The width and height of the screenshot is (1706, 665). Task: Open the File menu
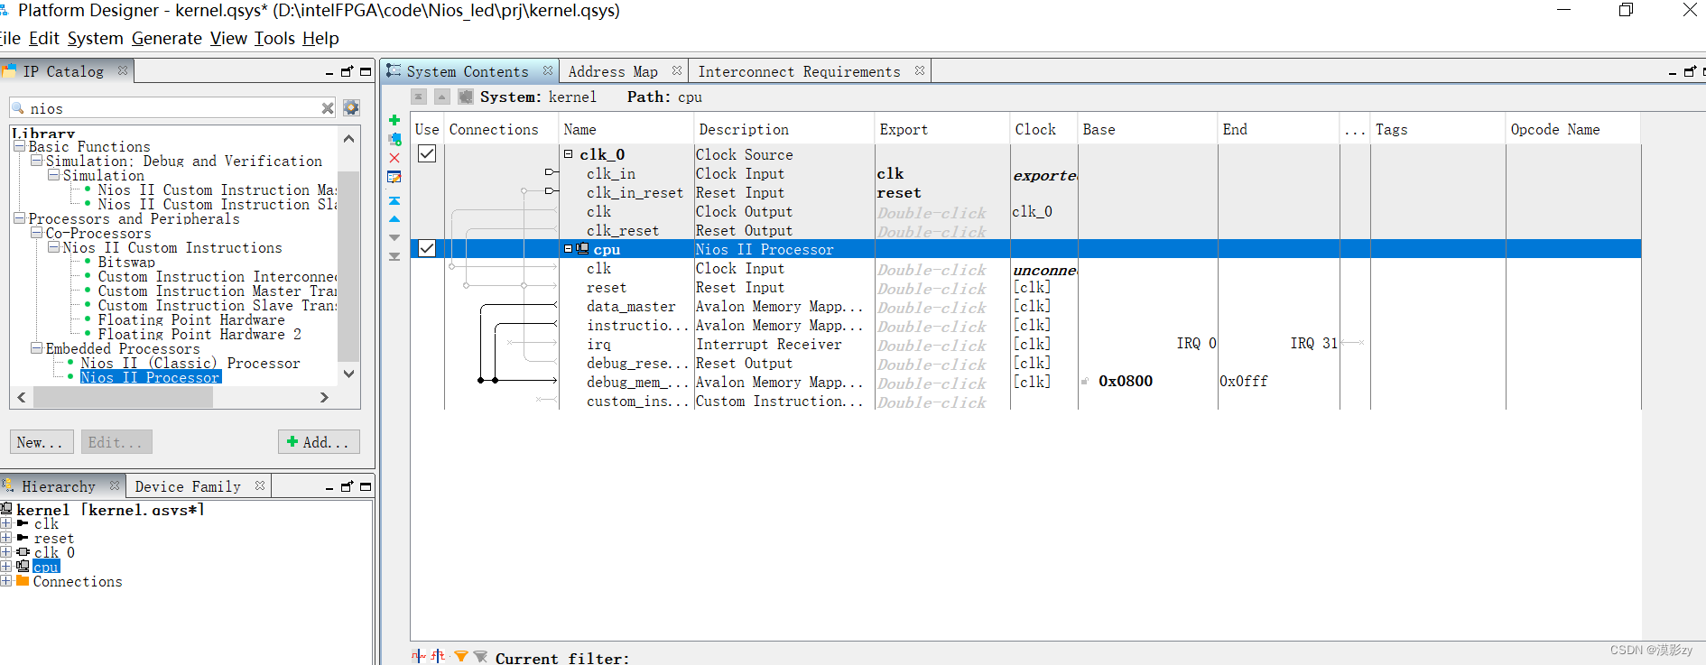pos(9,38)
